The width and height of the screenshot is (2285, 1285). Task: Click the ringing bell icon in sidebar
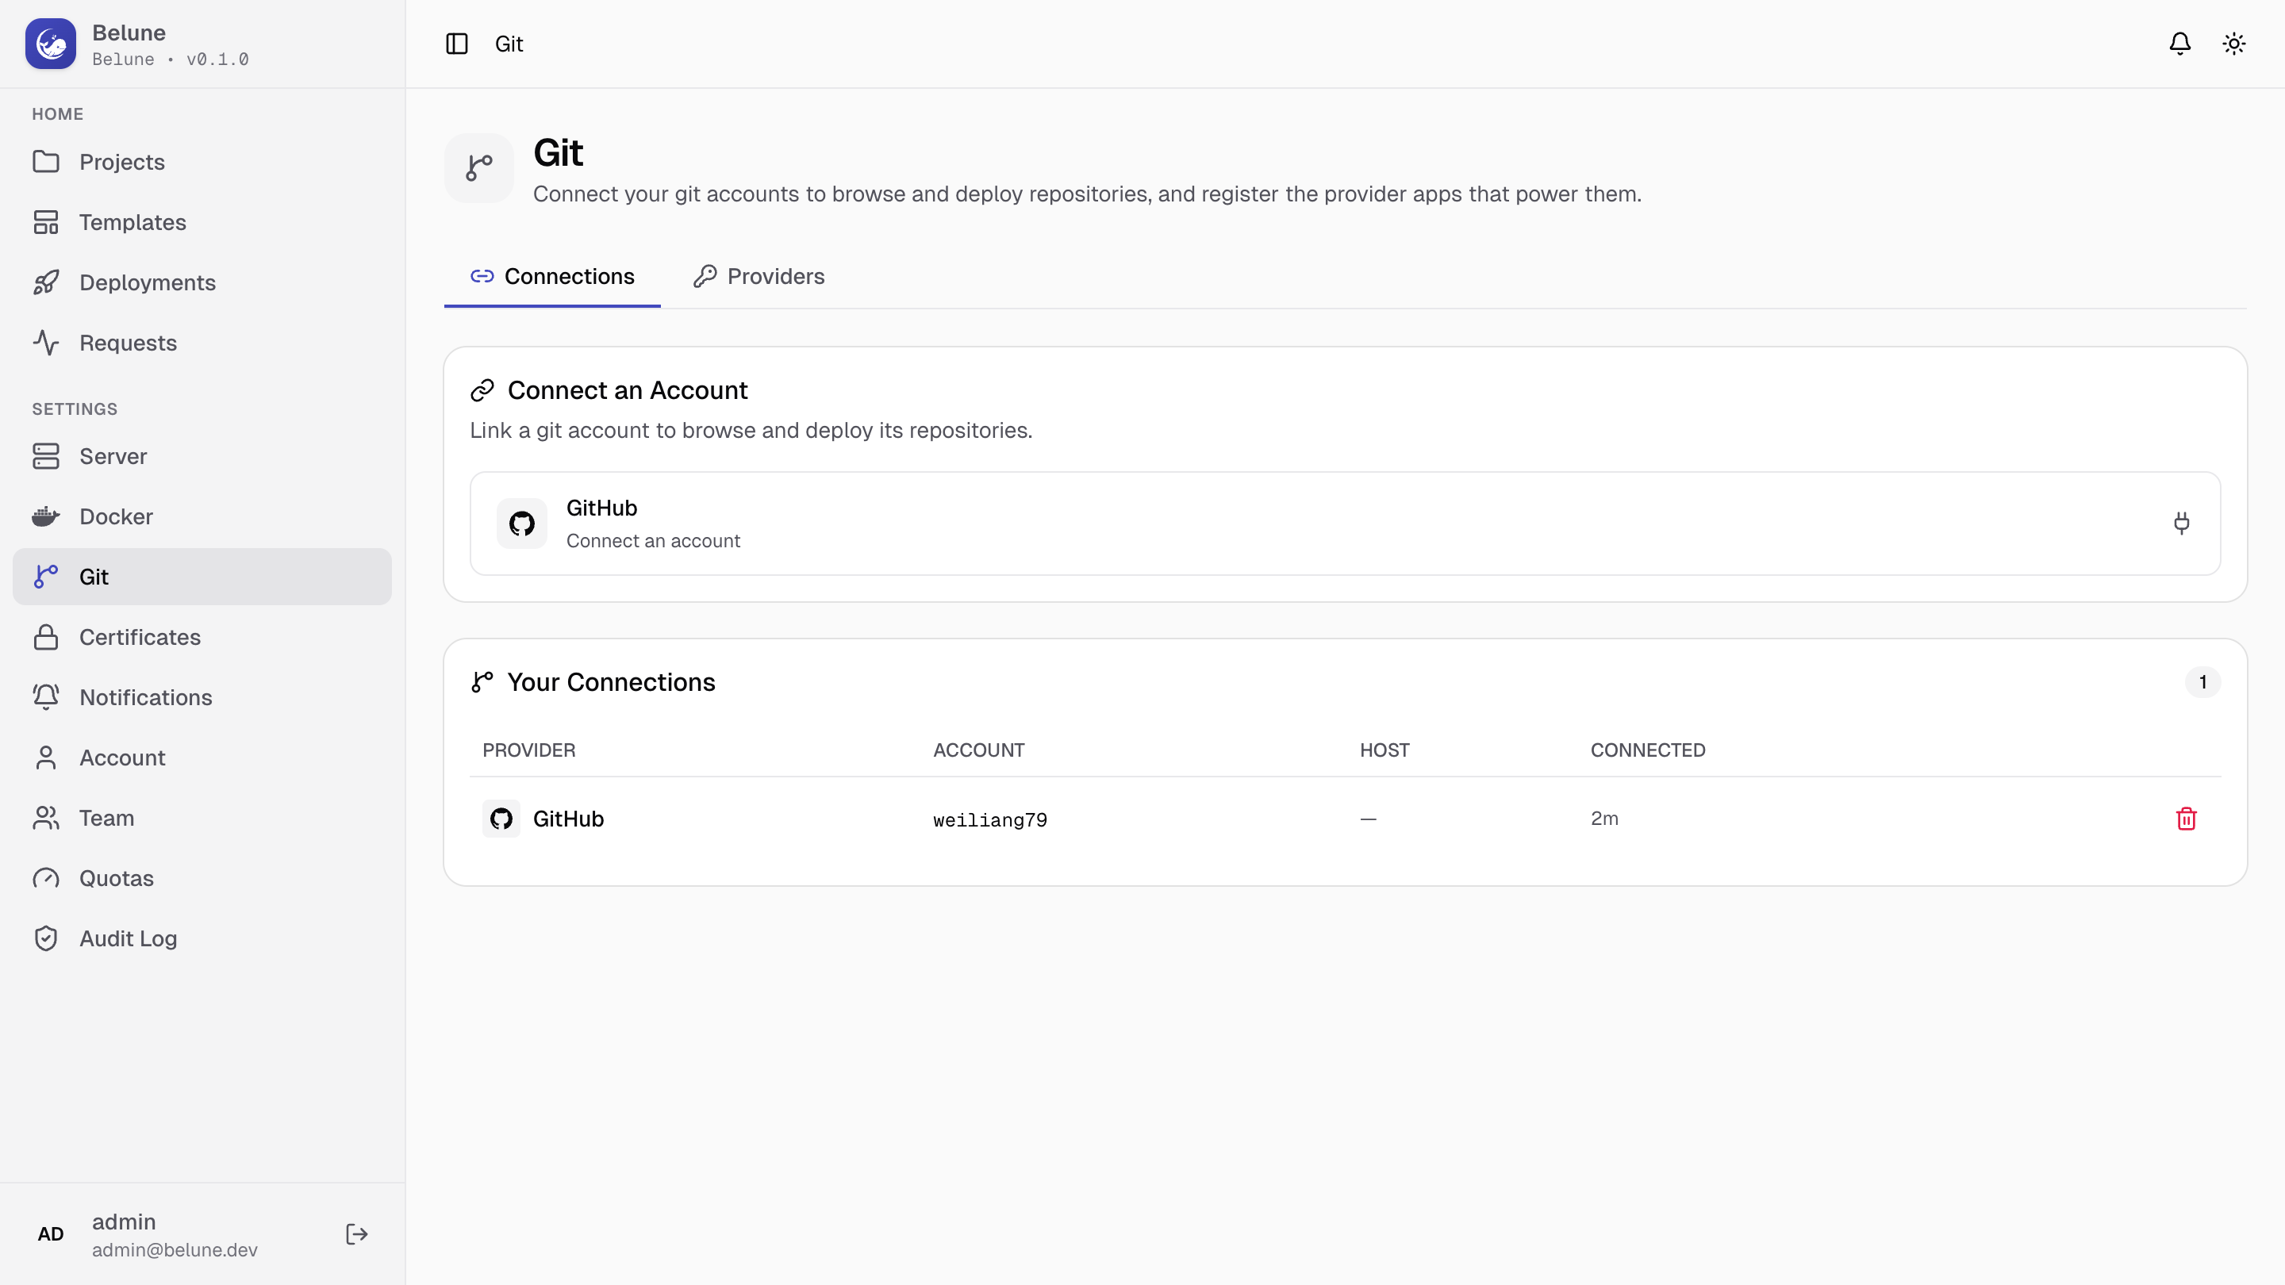46,697
